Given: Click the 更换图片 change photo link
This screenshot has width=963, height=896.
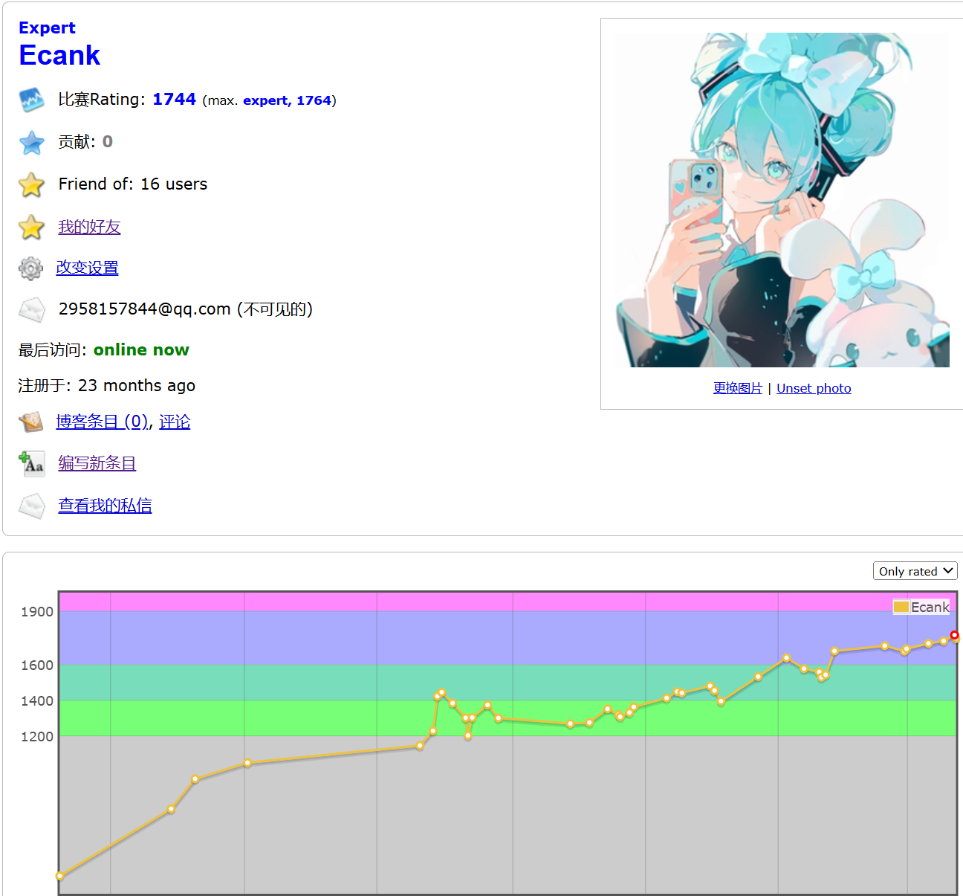Looking at the screenshot, I should coord(738,388).
